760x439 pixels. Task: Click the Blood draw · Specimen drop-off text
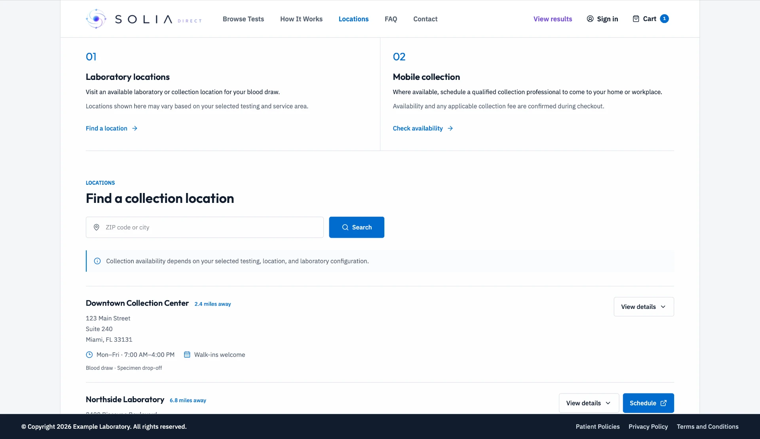tap(124, 368)
